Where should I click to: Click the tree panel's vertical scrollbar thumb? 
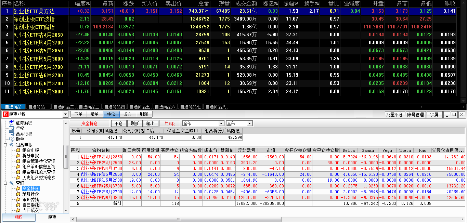[x=66, y=156]
